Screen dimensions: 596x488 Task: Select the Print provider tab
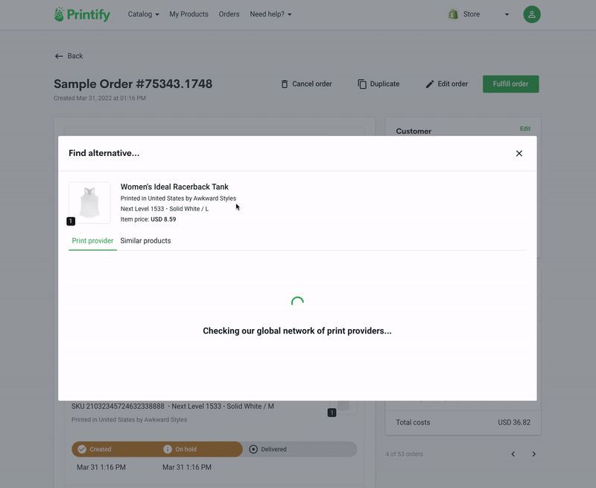point(92,241)
